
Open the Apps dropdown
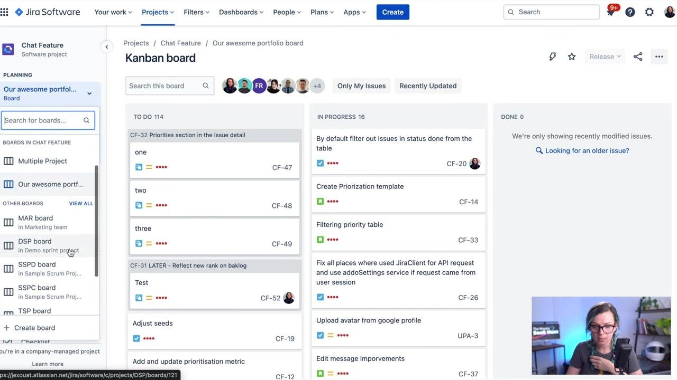click(355, 12)
